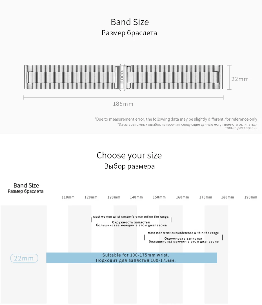Click the Band Size chart column label
The image size is (262, 305).
[x=26, y=185]
